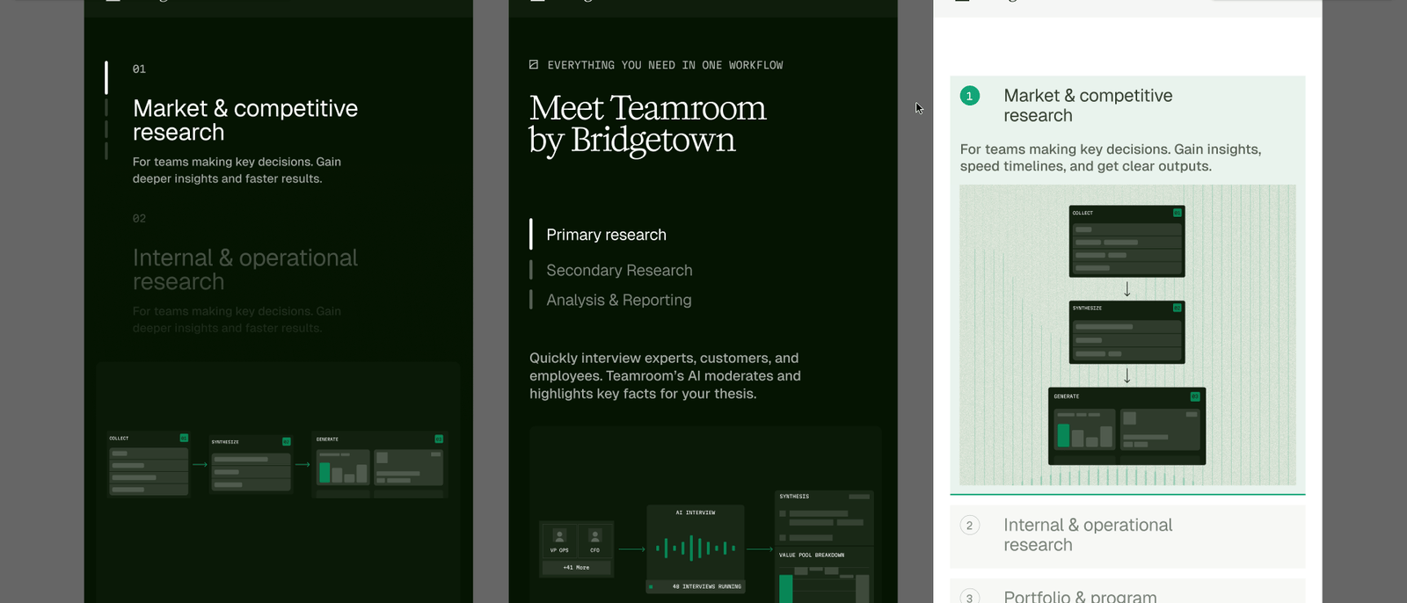Click the 'VALUE POOL BREAKDOWN' label
This screenshot has width=1407, height=603.
click(x=812, y=555)
